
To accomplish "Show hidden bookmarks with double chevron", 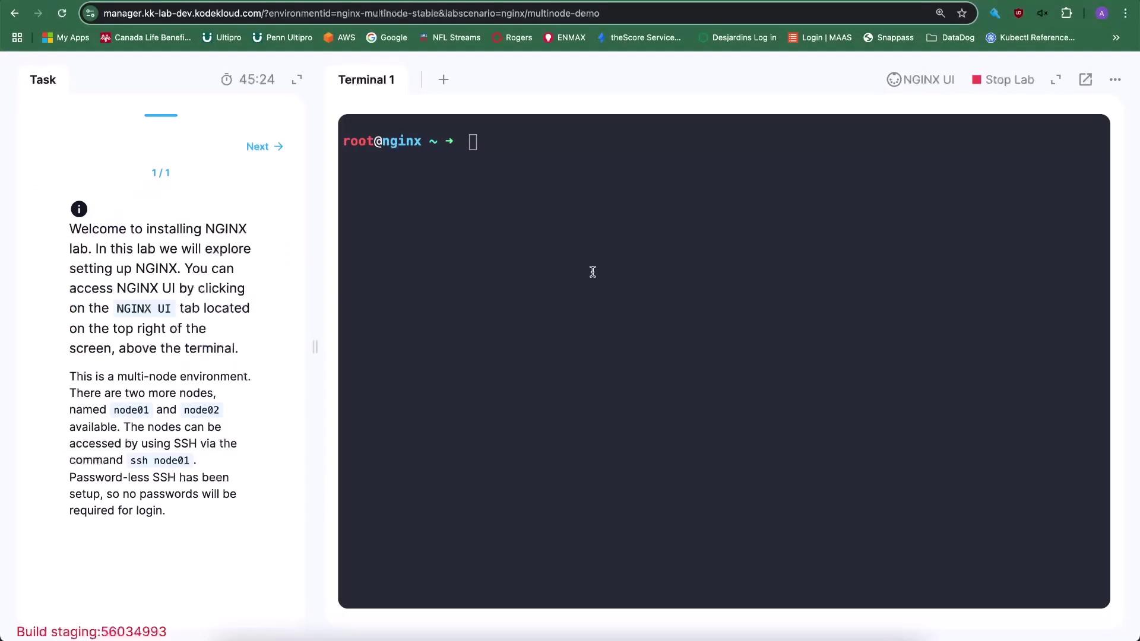I will 1116,37.
